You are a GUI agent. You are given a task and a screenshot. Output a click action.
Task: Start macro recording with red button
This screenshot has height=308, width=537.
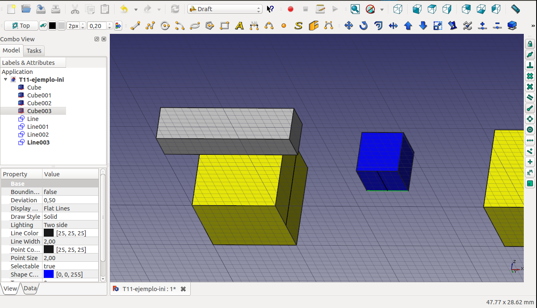coord(291,9)
